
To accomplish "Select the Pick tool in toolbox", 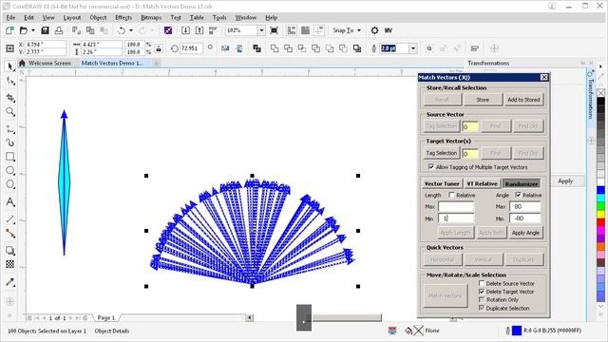I will click(10, 66).
